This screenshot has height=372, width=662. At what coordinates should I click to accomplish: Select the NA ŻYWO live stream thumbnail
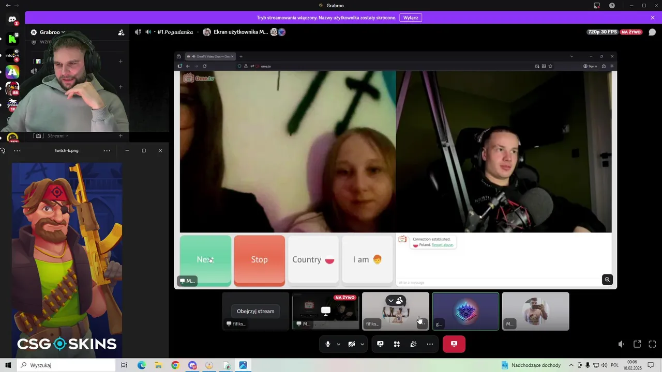pos(325,311)
